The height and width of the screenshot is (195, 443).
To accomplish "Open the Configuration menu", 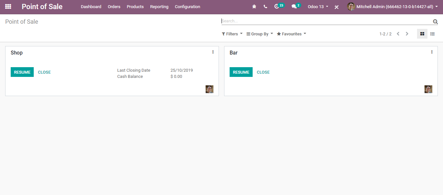I will tap(187, 6).
